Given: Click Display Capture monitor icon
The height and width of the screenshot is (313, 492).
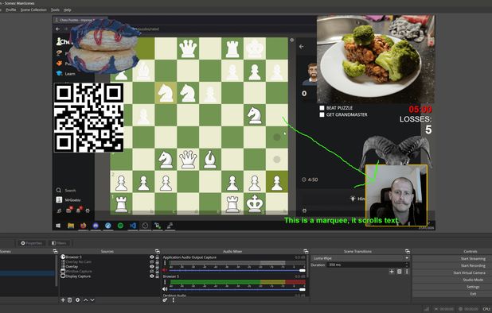Looking at the screenshot, I should click(x=63, y=276).
